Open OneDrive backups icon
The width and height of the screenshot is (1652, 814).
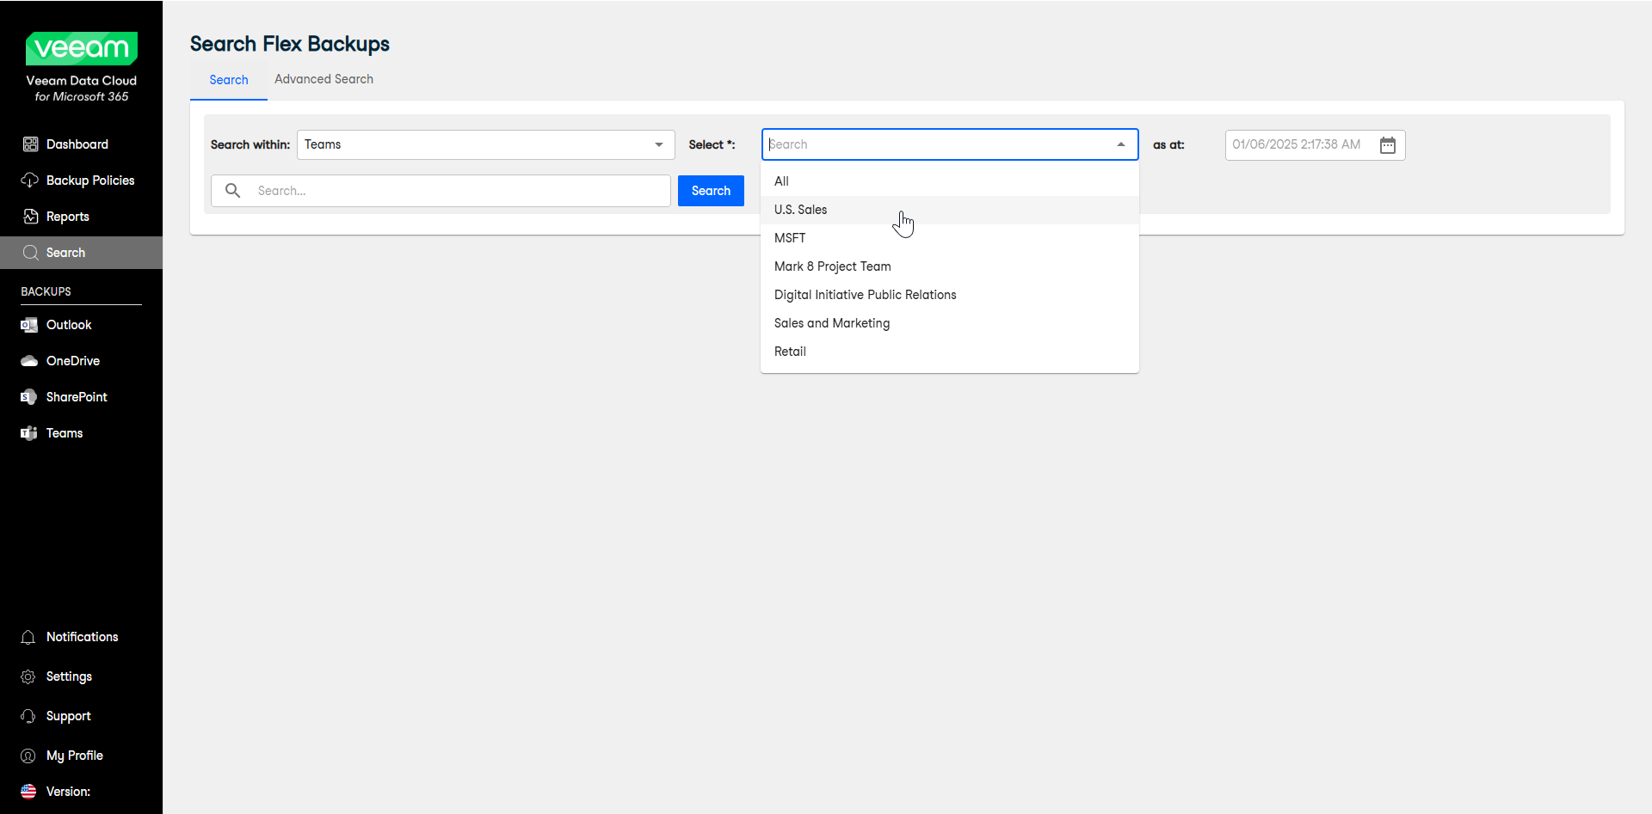(29, 361)
